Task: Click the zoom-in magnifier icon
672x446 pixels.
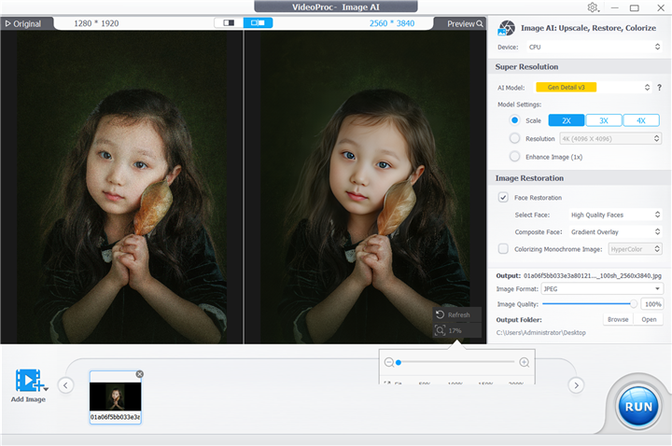Action: click(525, 362)
